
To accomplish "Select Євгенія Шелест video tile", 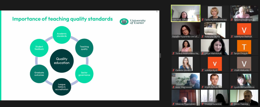I will point(186,63).
